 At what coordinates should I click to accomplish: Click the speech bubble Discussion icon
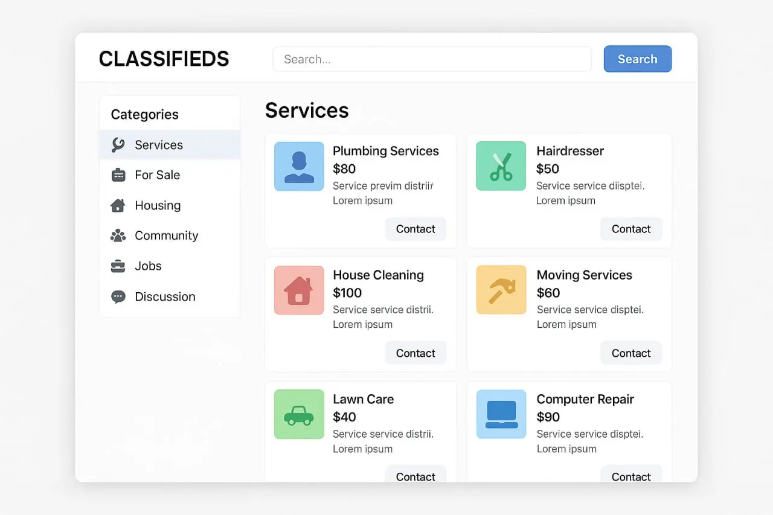(118, 297)
